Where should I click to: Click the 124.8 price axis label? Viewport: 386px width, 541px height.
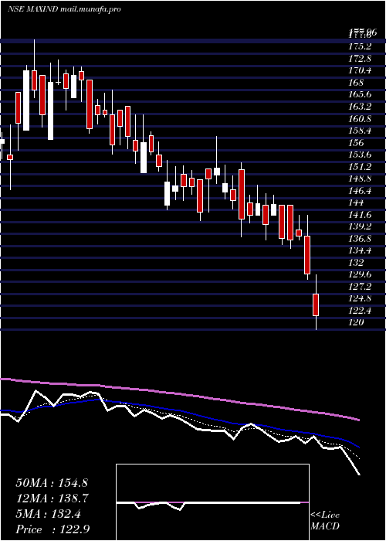point(359,299)
